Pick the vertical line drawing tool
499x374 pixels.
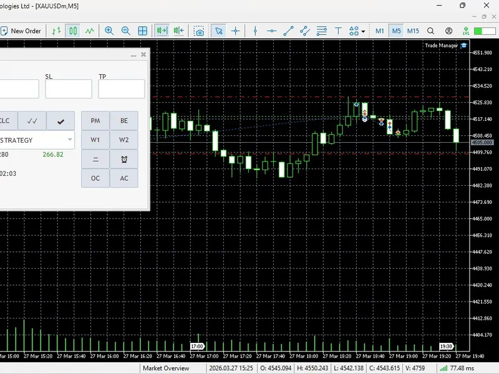coord(255,31)
